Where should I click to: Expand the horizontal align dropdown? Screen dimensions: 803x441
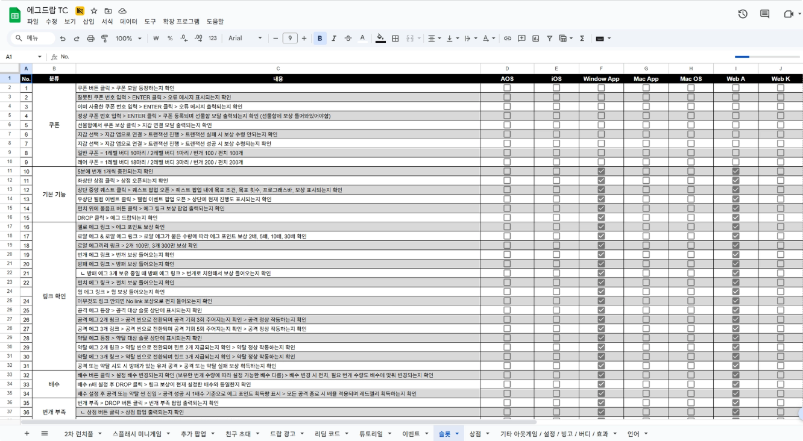434,38
